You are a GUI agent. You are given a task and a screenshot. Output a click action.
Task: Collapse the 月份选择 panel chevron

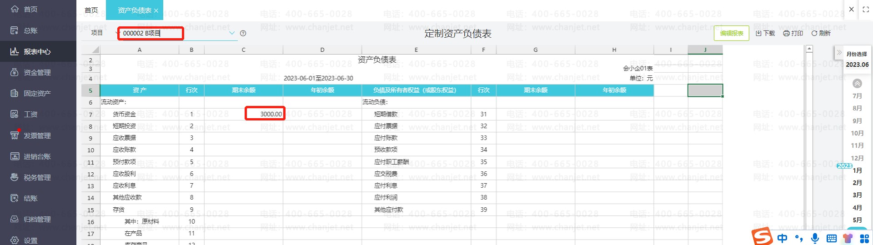839,53
